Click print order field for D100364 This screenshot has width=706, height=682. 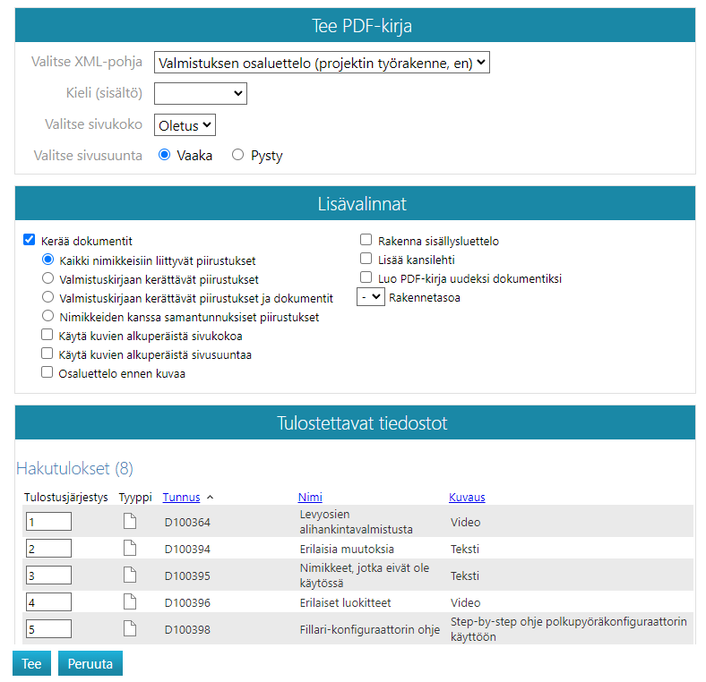coord(49,522)
